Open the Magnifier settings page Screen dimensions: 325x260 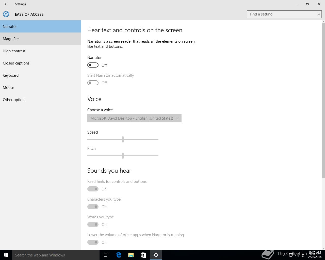click(x=41, y=39)
